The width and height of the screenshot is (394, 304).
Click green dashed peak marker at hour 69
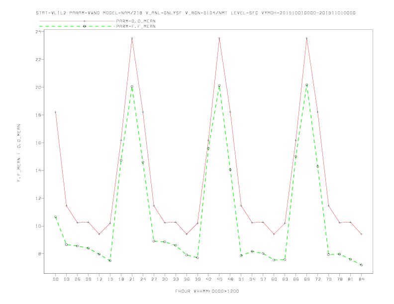click(x=307, y=85)
